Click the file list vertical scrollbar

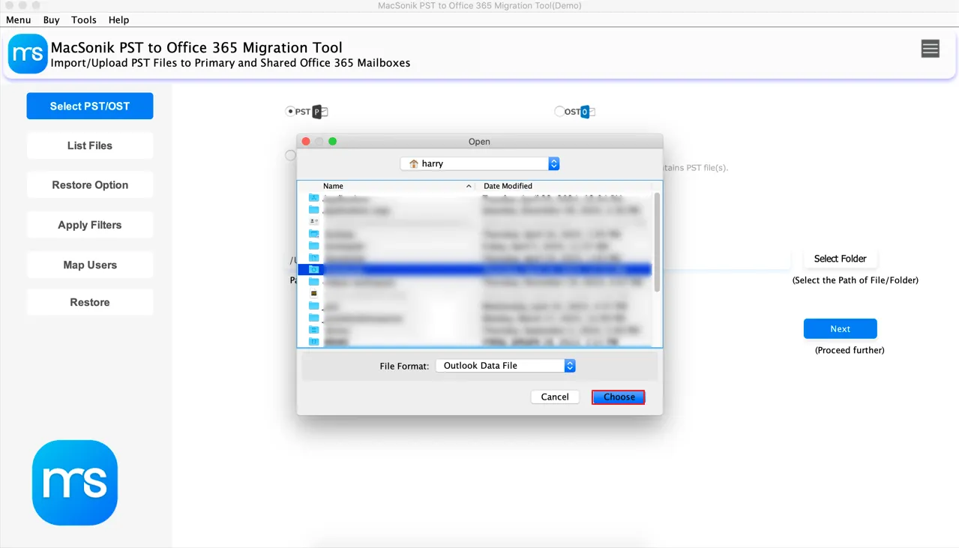(657, 242)
